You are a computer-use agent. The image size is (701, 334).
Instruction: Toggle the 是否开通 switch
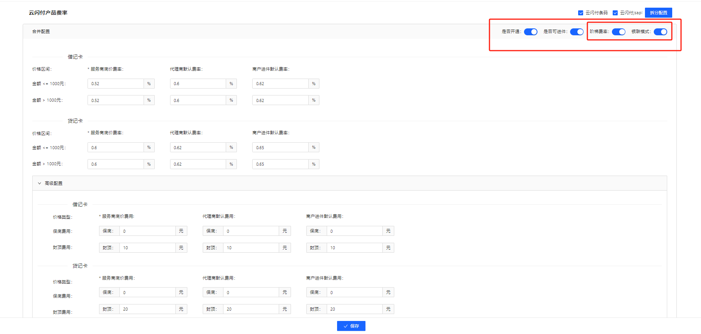(531, 32)
